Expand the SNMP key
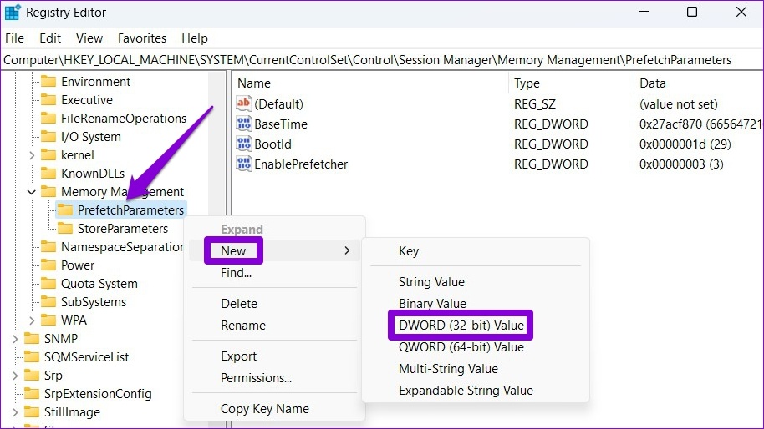 pyautogui.click(x=15, y=339)
